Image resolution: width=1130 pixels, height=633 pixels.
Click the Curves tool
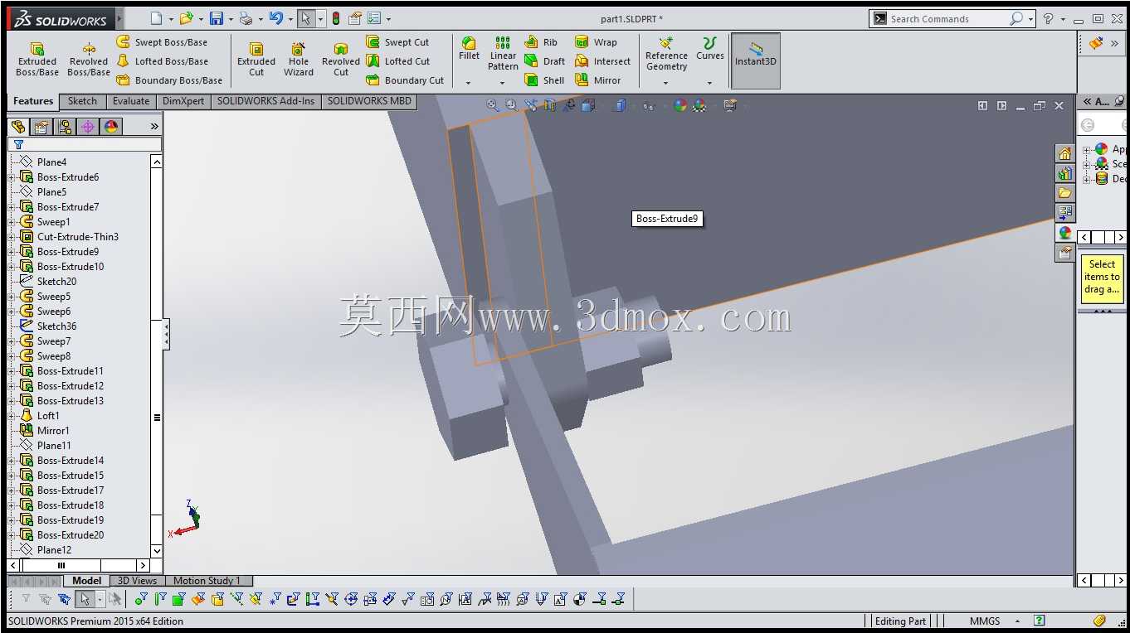[709, 49]
